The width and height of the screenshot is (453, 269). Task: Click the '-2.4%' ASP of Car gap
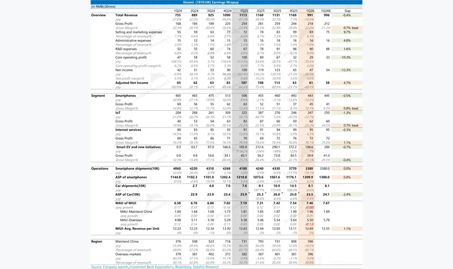click(347, 194)
